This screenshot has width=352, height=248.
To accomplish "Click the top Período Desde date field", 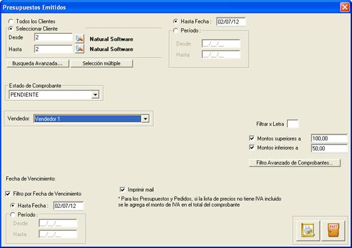I will click(x=221, y=44).
